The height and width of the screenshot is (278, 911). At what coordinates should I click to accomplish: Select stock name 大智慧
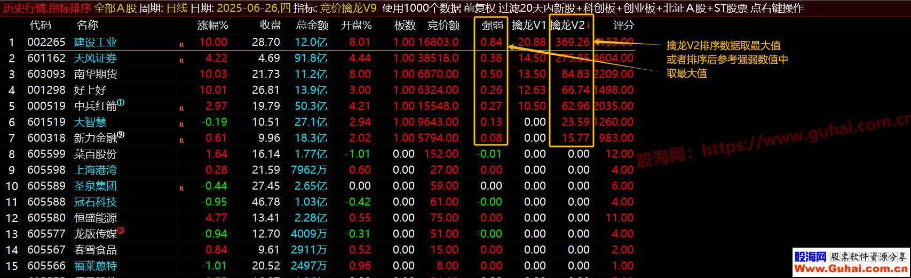(90, 122)
